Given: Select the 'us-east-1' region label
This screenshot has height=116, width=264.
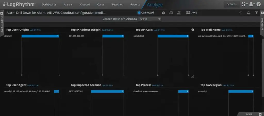Looking at the screenshot, I should pyautogui.click(x=202, y=91).
